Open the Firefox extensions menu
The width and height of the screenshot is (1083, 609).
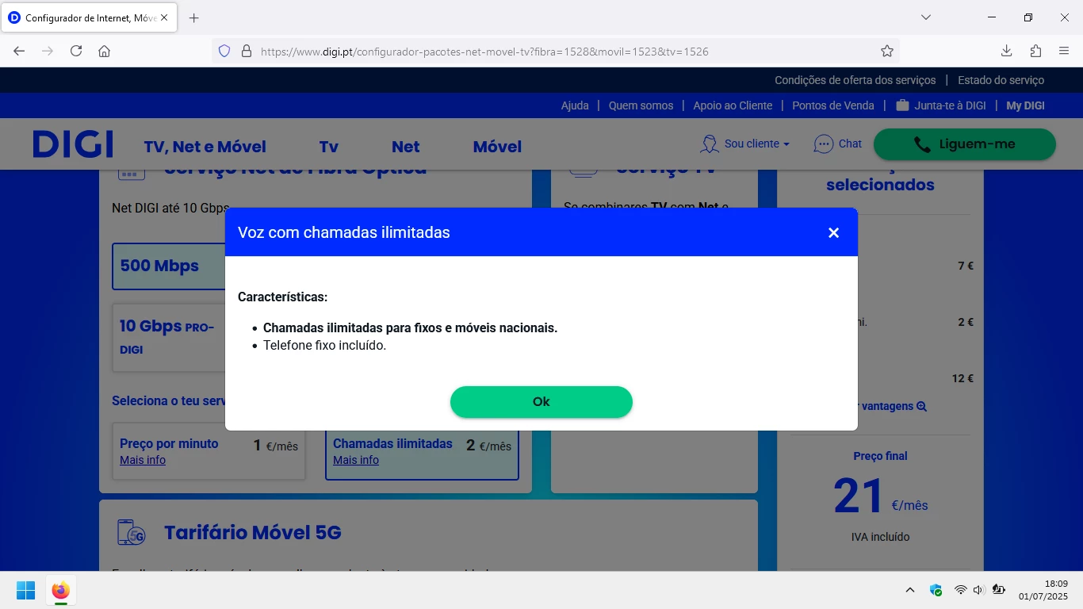(x=1035, y=51)
